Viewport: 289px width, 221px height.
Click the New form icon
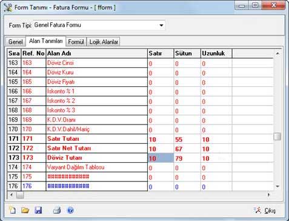tap(13, 210)
